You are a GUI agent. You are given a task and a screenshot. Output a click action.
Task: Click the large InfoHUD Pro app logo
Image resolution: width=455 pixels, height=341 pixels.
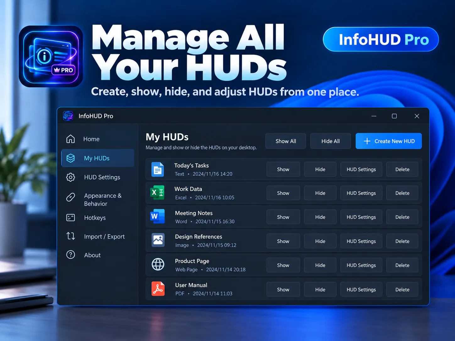coord(51,57)
